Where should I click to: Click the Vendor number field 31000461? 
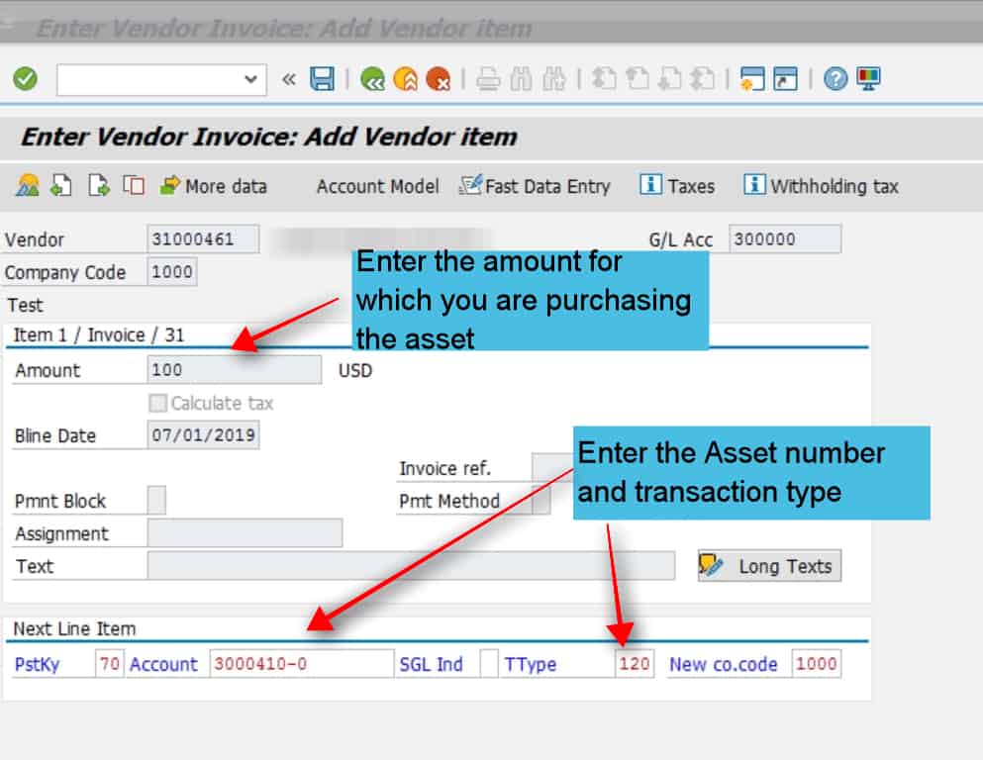(x=203, y=238)
